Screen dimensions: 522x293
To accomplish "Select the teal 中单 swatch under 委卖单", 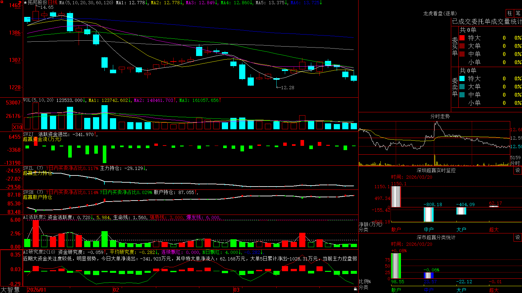I will pos(462,95).
